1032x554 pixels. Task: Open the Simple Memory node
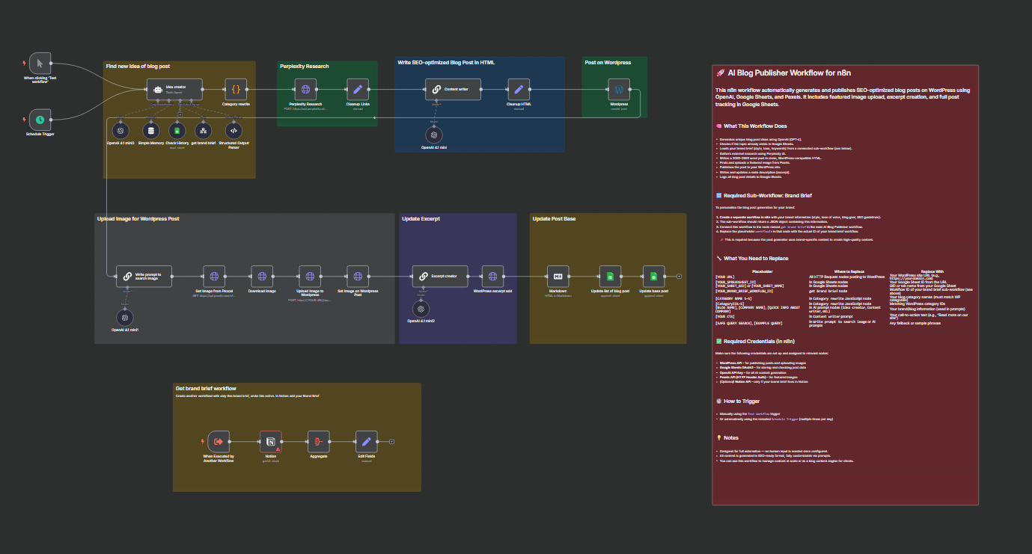(150, 131)
